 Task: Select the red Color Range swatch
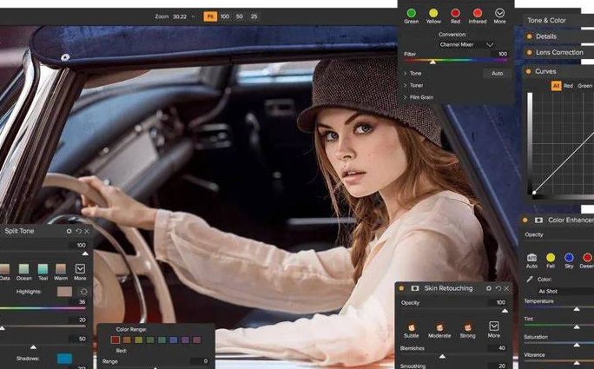(x=115, y=339)
